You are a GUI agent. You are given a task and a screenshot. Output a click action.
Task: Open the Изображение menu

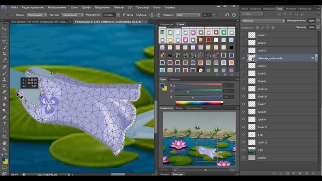click(x=57, y=7)
